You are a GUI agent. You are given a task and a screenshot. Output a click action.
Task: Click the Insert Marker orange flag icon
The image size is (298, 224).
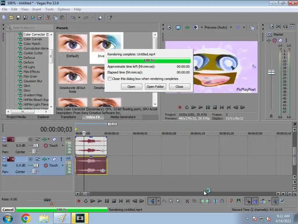tap(231, 201)
